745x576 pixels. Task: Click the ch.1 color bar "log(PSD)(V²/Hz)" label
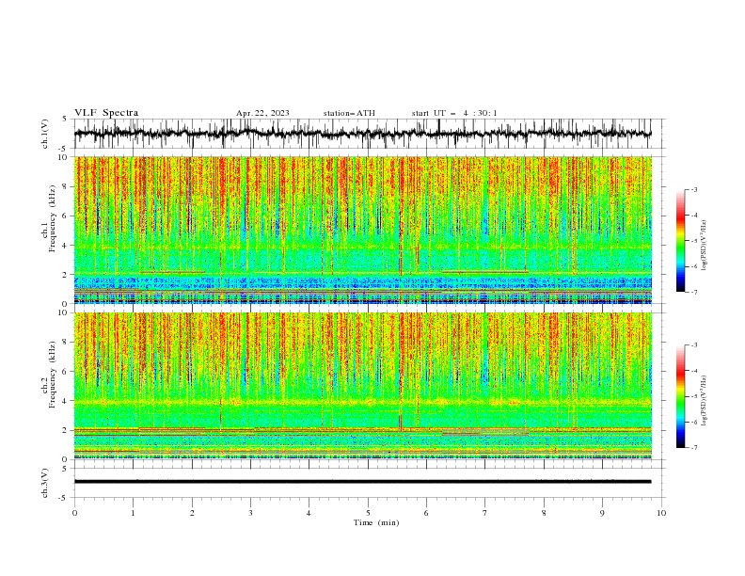(705, 246)
